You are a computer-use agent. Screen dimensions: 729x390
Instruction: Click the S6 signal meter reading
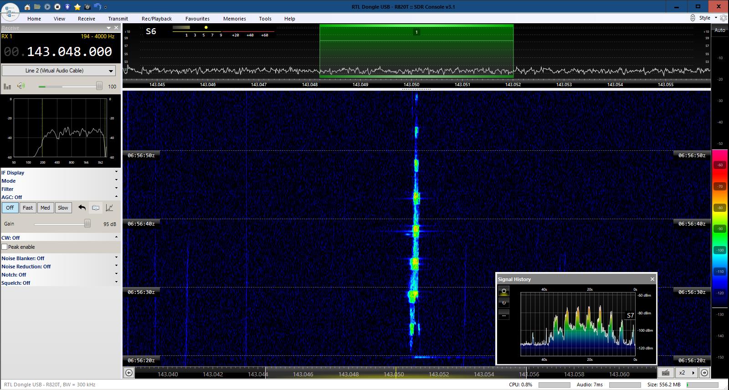(151, 31)
